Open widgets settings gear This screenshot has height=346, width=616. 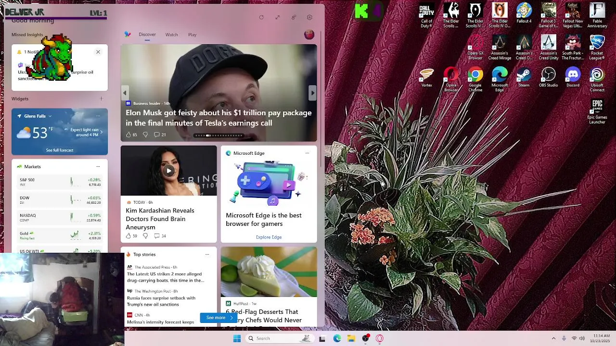pyautogui.click(x=309, y=17)
